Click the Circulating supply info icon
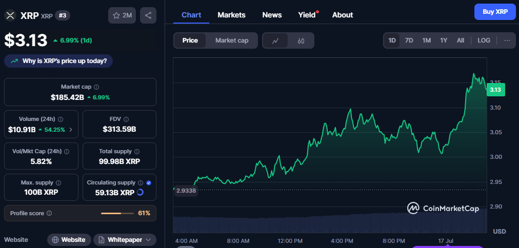519x248 pixels. tap(141, 182)
